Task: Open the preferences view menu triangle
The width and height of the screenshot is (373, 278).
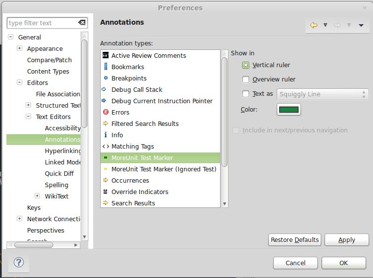Action: pos(361,25)
